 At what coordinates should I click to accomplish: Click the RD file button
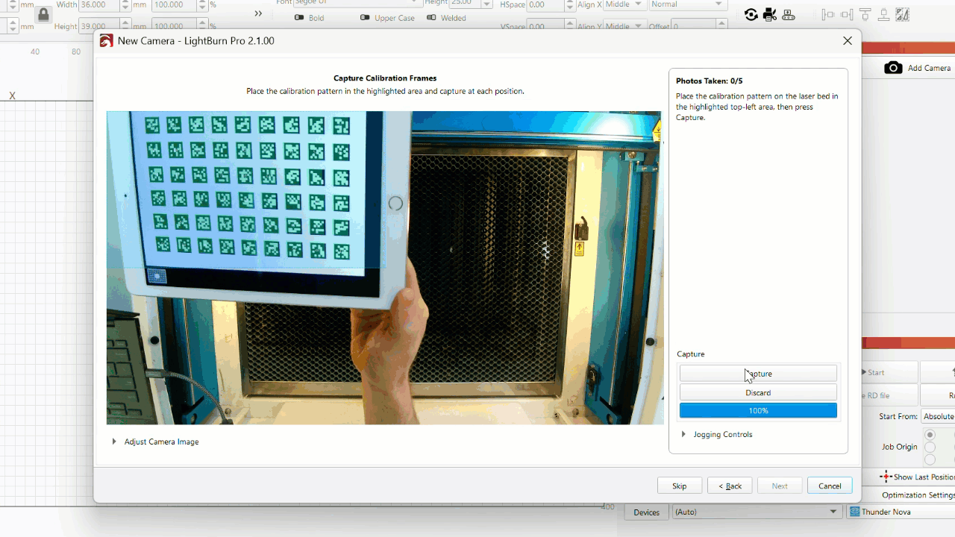tap(890, 395)
